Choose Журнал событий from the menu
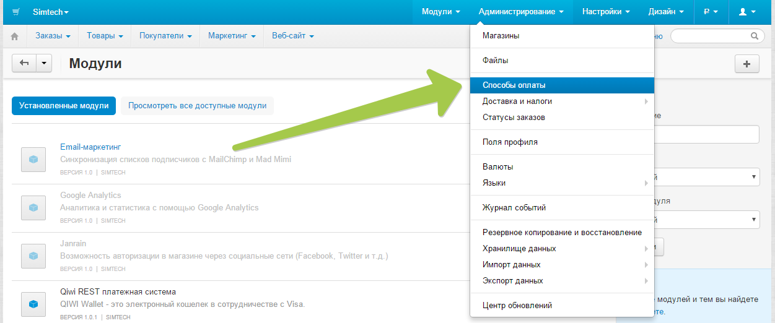Viewport: 775px width, 323px height. 514,207
